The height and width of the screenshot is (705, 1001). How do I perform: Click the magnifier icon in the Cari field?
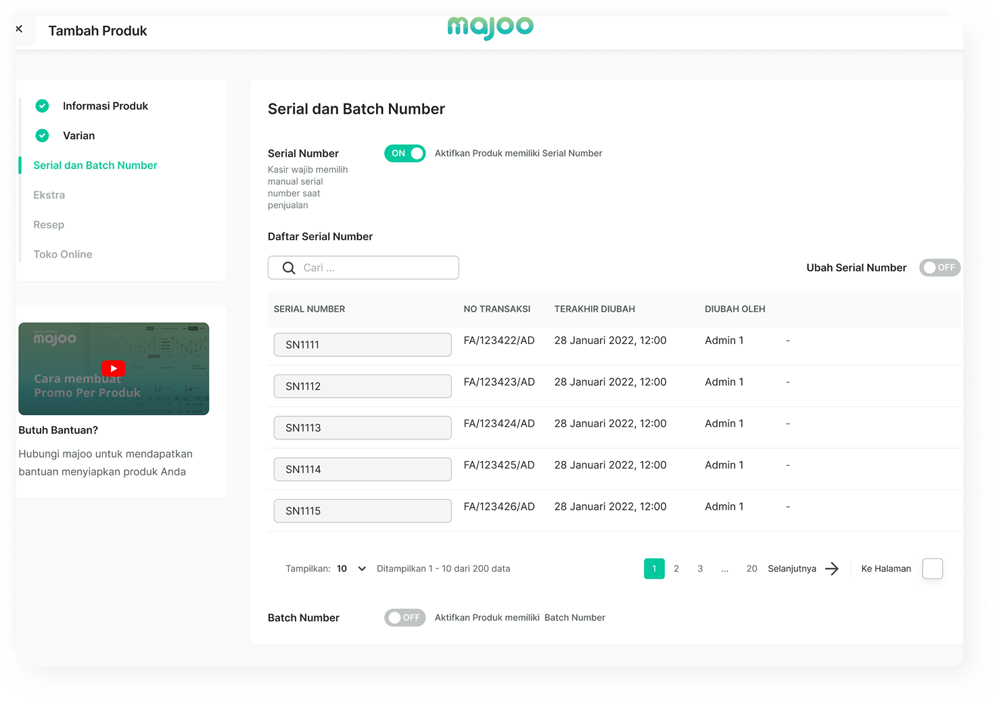point(289,268)
